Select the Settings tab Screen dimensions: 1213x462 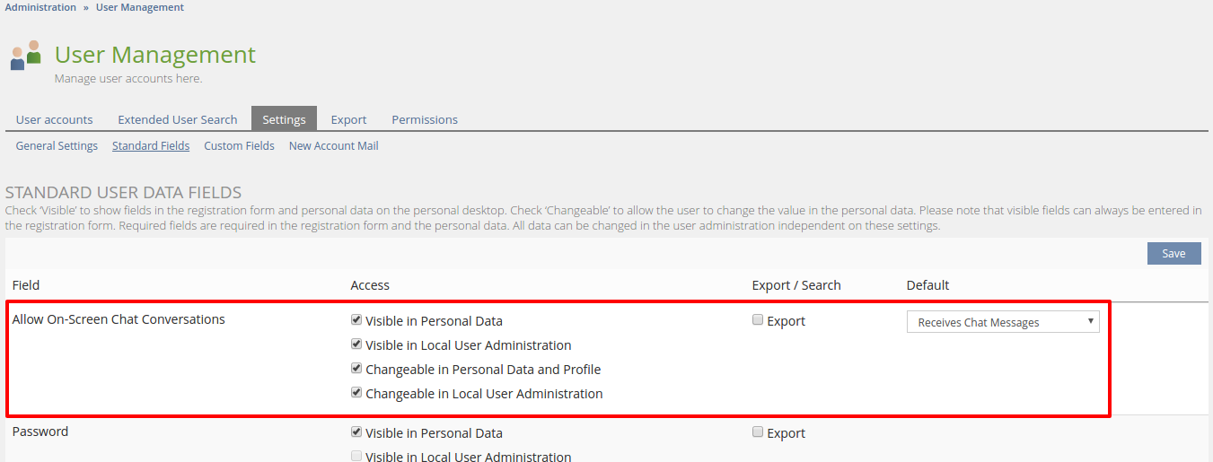pyautogui.click(x=284, y=119)
